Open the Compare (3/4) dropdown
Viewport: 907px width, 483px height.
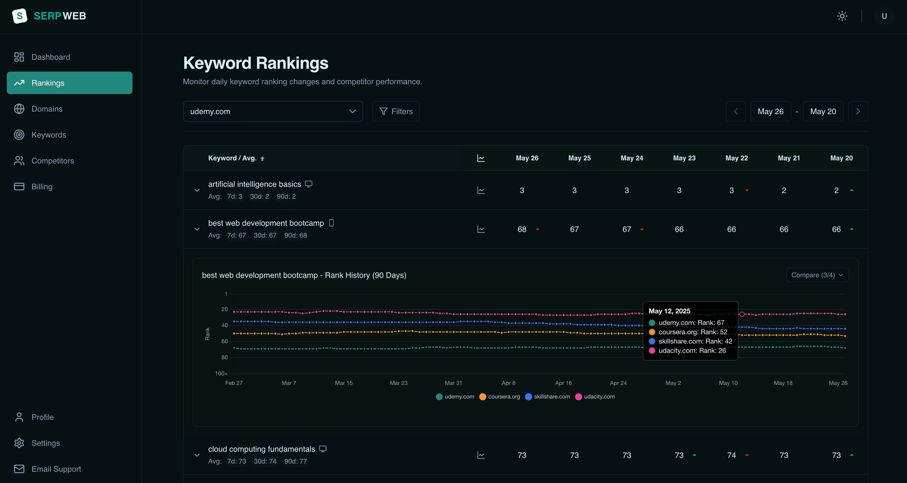(x=817, y=275)
